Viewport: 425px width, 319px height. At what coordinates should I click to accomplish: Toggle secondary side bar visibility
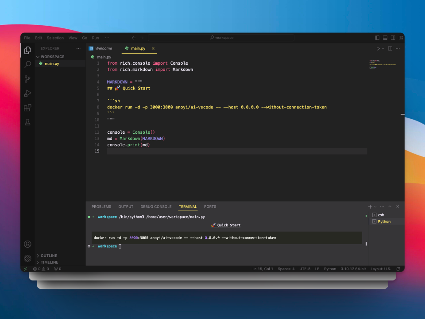click(x=393, y=38)
